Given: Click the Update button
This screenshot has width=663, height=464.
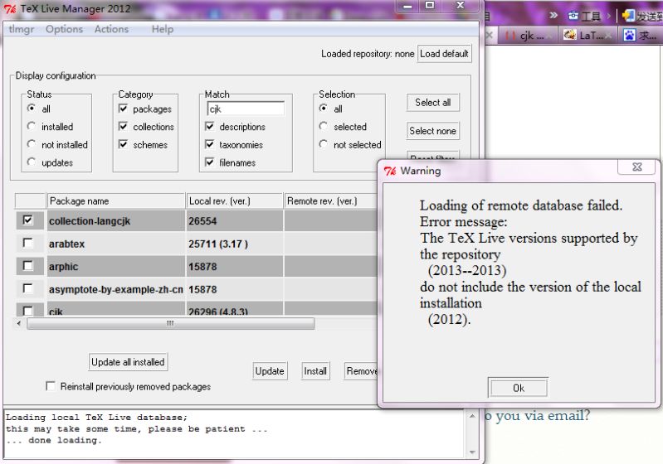Looking at the screenshot, I should click(x=270, y=371).
